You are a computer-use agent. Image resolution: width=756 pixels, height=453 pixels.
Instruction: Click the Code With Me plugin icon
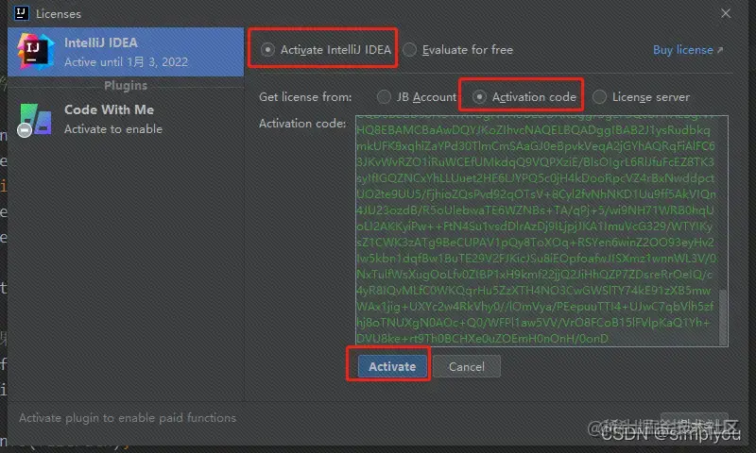36,119
